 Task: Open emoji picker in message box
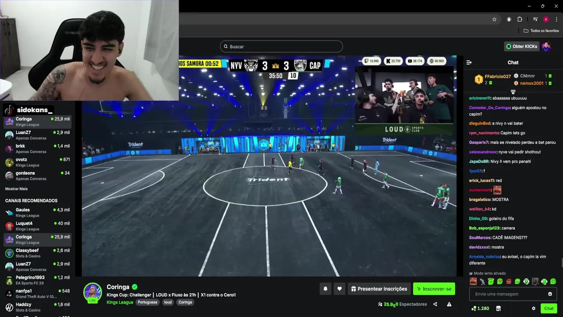(550, 294)
